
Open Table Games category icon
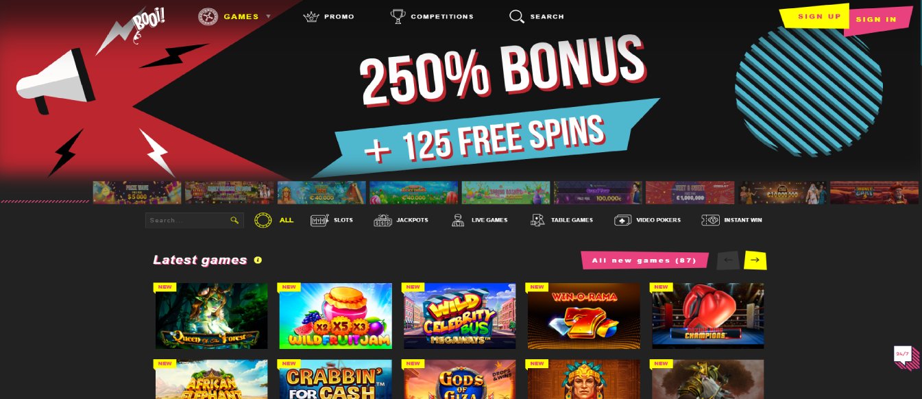click(x=537, y=221)
